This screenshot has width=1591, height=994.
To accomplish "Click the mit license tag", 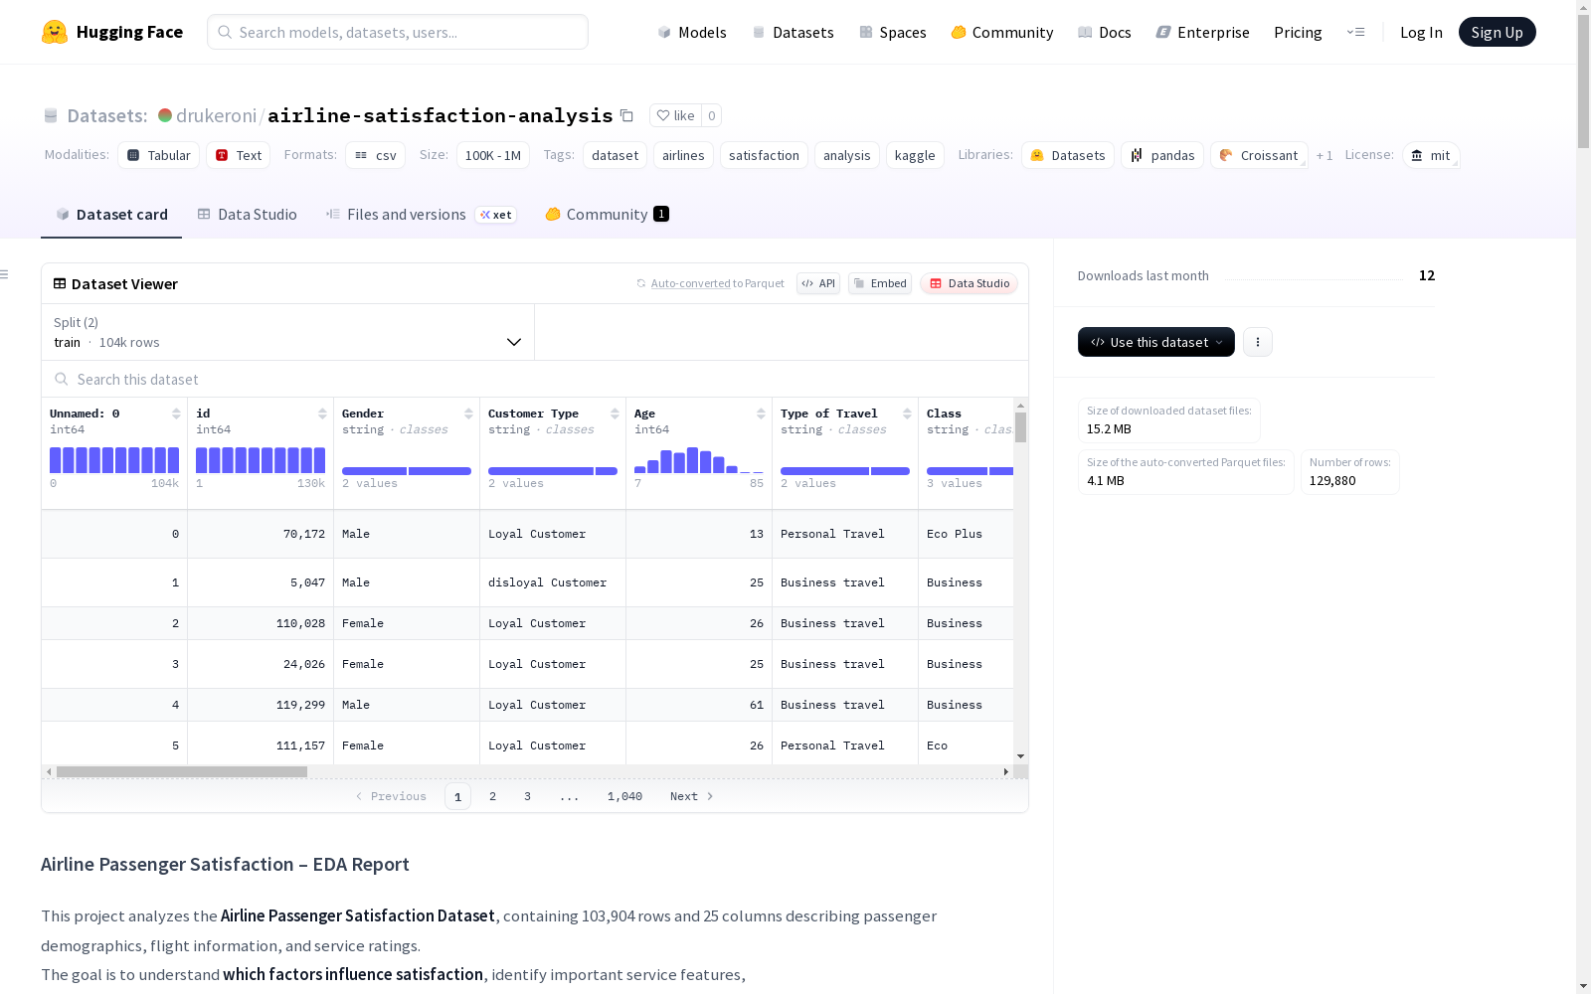I will pyautogui.click(x=1431, y=155).
